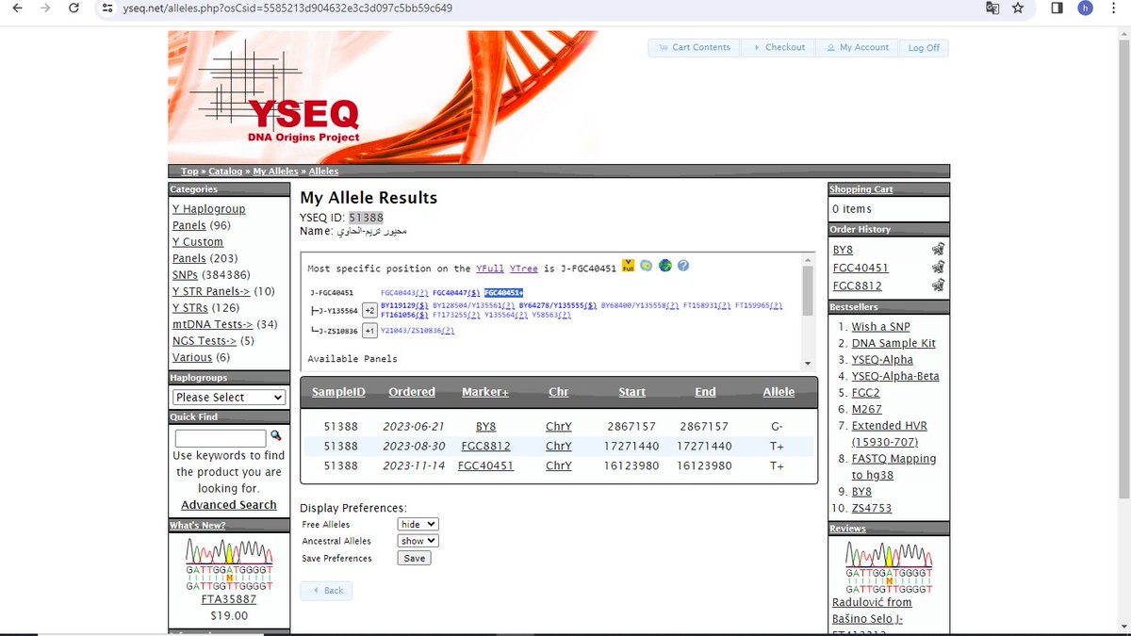
Task: Expand the +2 button for J-Y135564
Action: [369, 310]
